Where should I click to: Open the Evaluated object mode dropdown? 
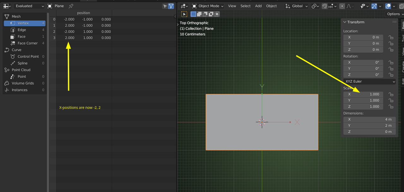click(x=29, y=6)
